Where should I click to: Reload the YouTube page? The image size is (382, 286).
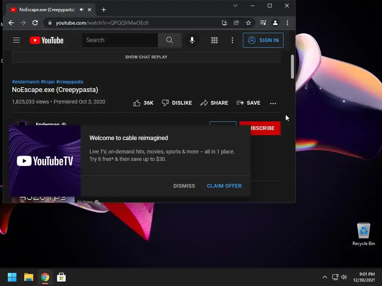click(x=35, y=23)
